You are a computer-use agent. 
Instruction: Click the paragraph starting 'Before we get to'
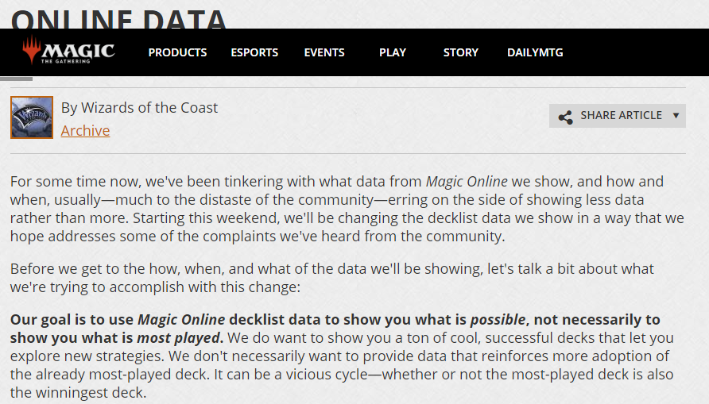point(332,278)
